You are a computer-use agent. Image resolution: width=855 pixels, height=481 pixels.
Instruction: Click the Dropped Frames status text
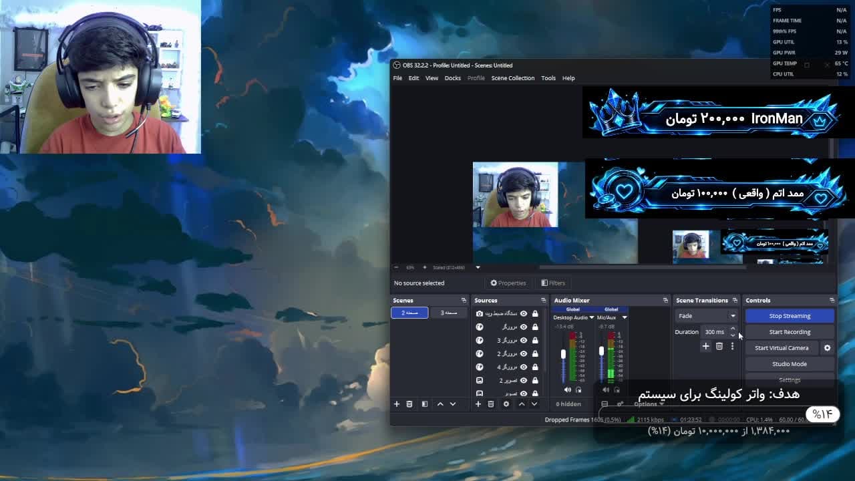(x=583, y=420)
